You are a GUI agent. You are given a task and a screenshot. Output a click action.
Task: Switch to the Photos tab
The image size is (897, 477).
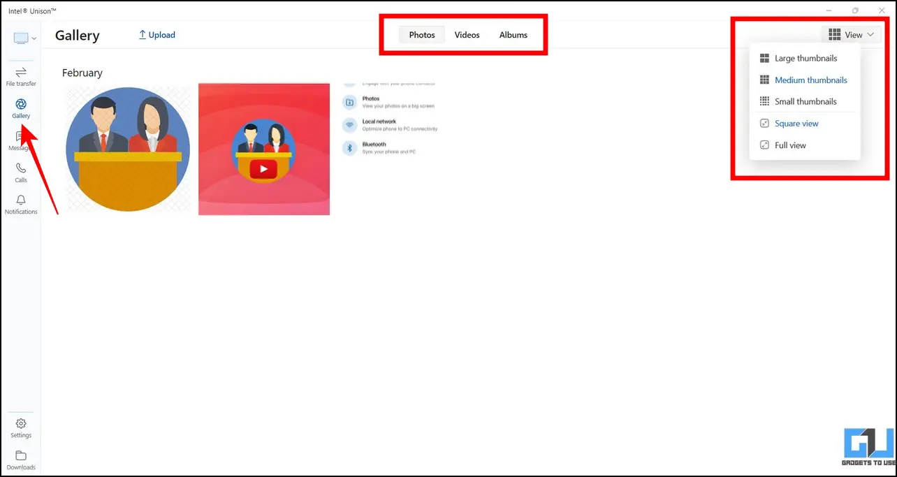[422, 35]
